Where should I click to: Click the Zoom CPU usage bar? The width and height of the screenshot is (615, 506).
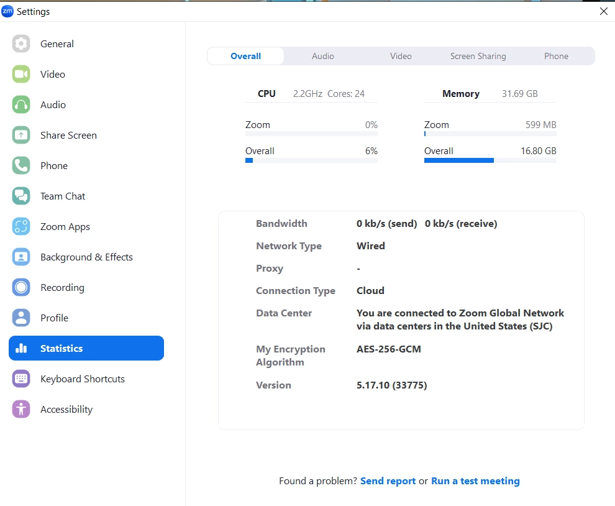(x=311, y=134)
